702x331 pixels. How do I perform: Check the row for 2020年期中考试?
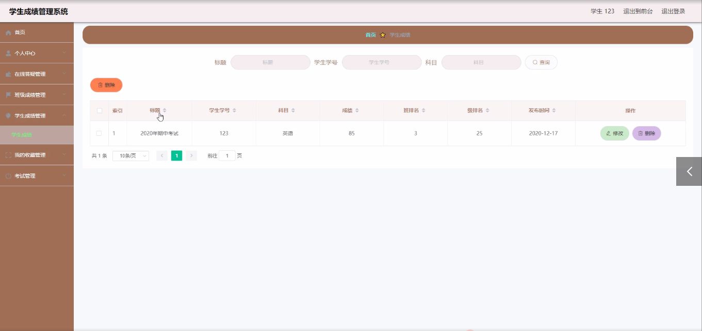[x=99, y=133]
